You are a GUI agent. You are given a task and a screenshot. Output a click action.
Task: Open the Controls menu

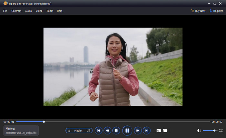pos(16,11)
